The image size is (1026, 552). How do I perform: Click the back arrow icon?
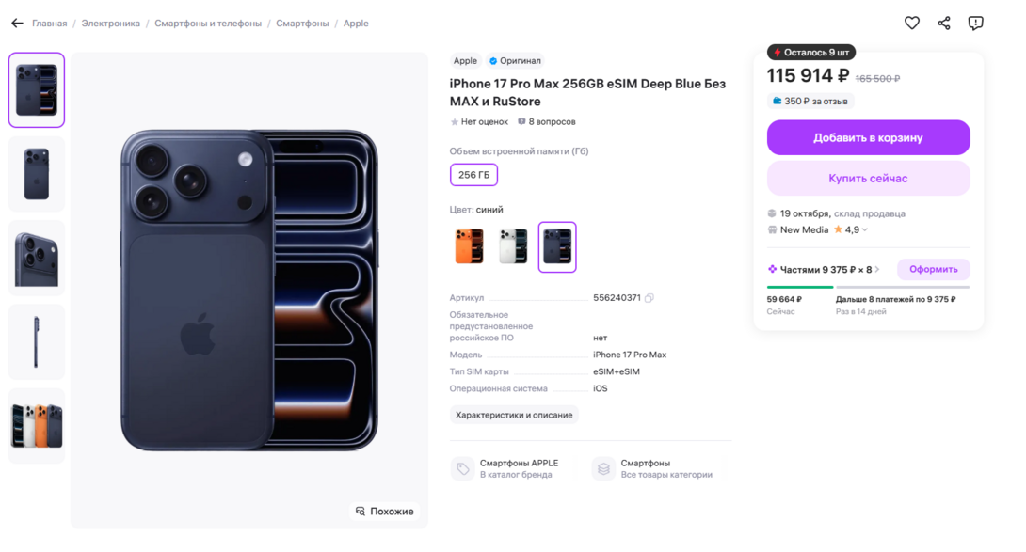click(x=17, y=24)
